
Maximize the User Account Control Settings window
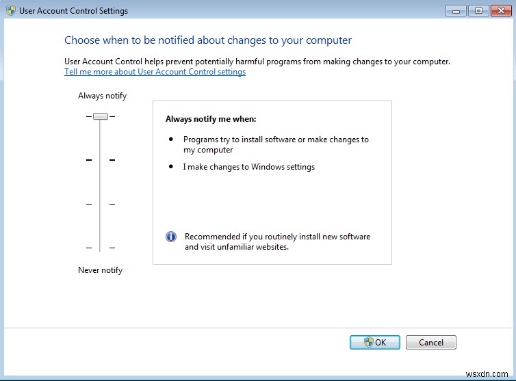[478, 11]
